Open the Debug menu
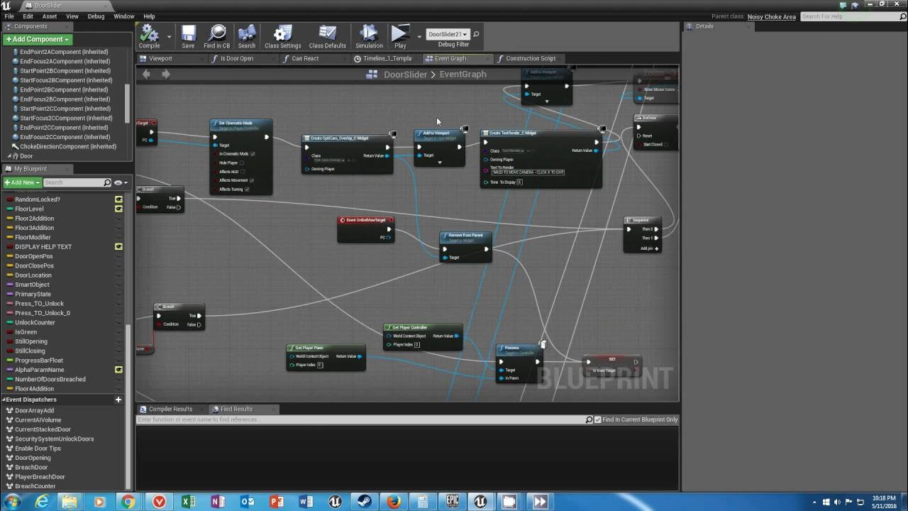 96,16
